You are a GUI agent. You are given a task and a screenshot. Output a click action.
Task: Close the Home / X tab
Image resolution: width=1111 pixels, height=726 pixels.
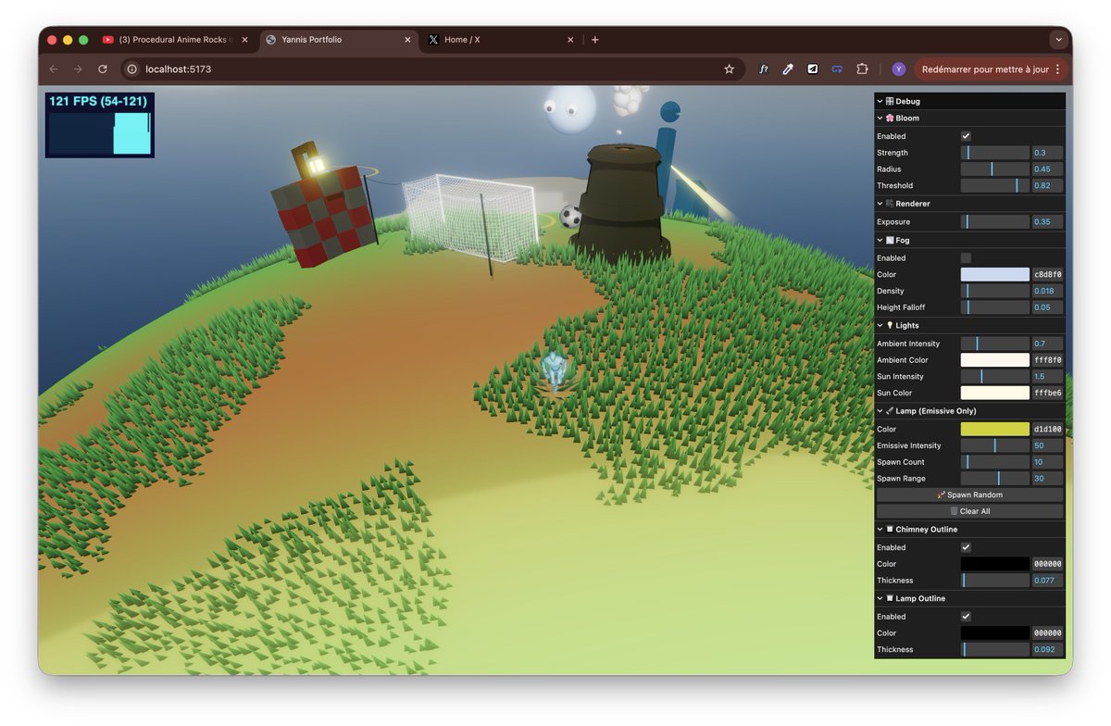point(570,40)
